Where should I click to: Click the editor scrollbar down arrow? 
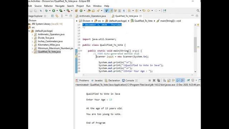195,72
